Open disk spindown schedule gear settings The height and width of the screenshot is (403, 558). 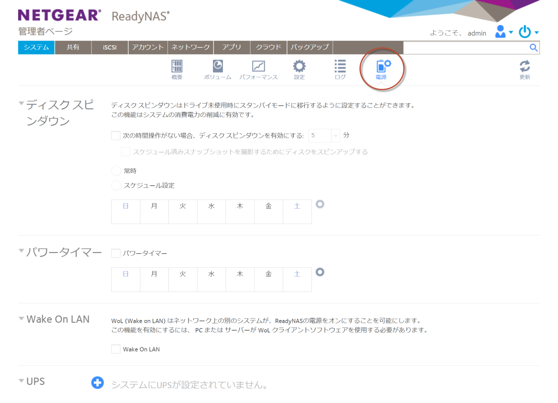(x=319, y=204)
